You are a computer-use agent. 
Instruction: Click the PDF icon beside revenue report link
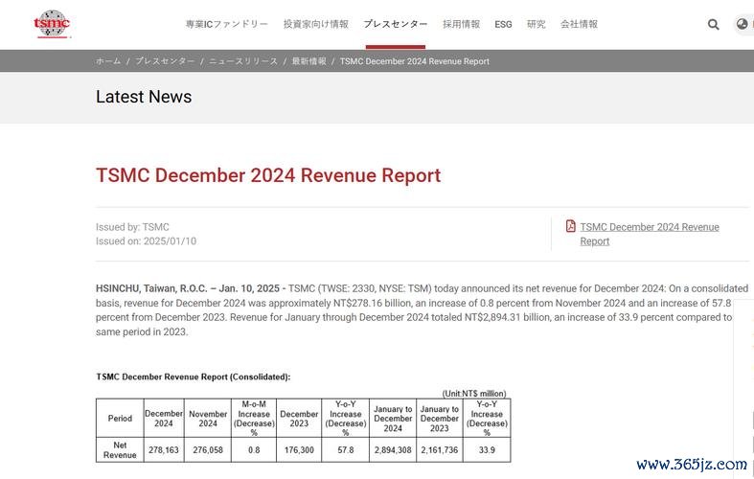571,226
